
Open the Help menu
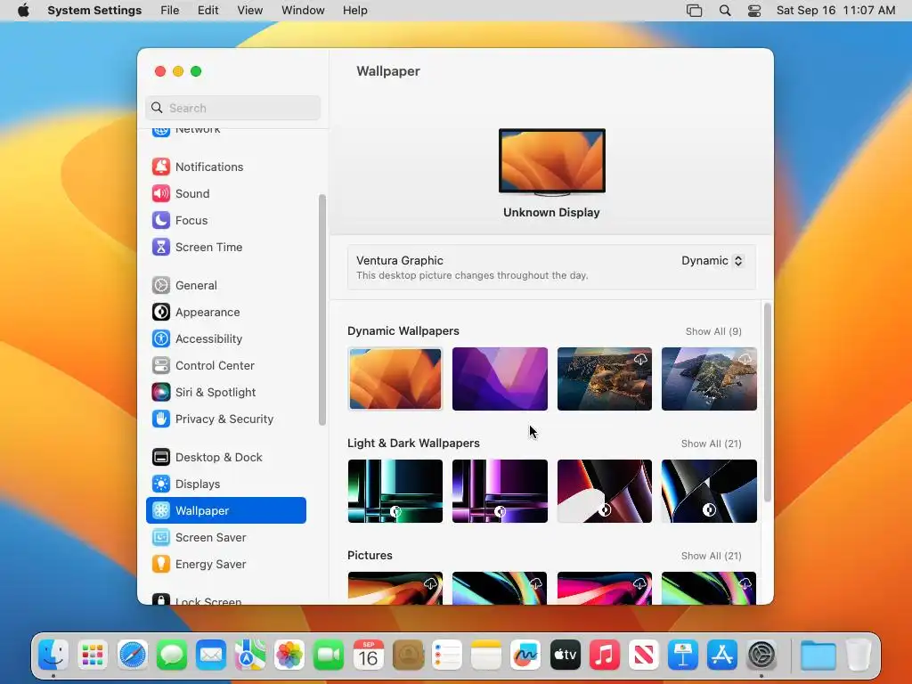[x=354, y=11]
